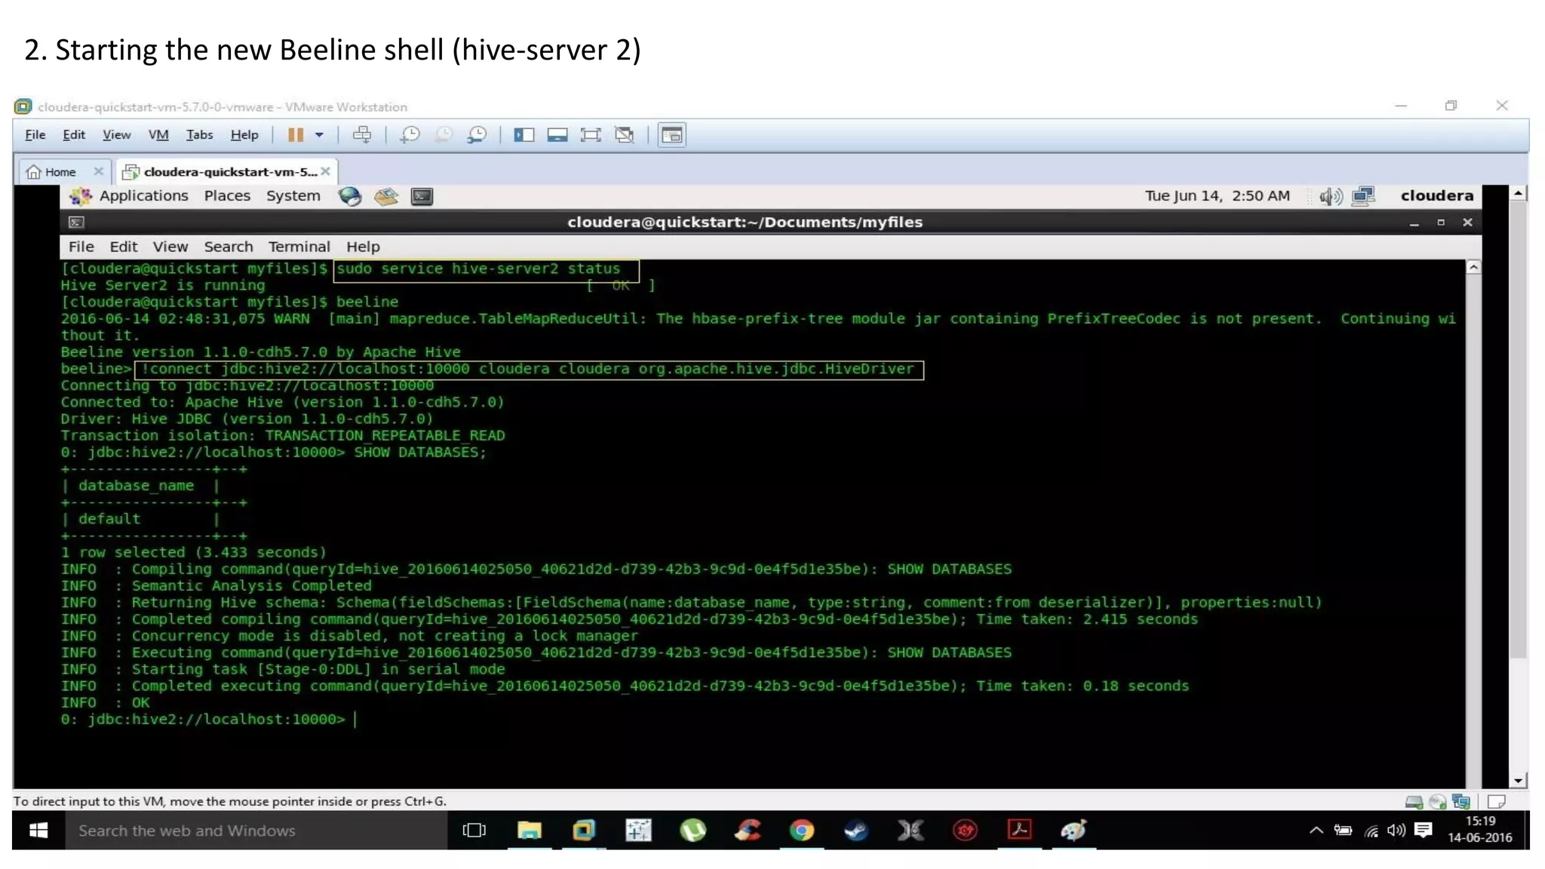This screenshot has height=869, width=1545.
Task: Click the Unity mode toolbar icon
Action: [x=625, y=135]
